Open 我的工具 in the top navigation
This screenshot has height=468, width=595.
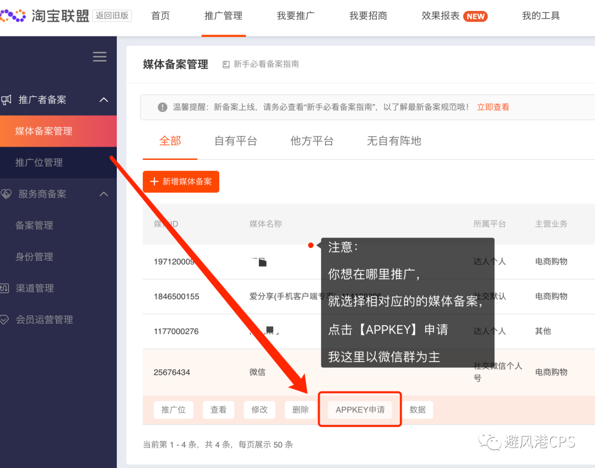[x=541, y=16]
